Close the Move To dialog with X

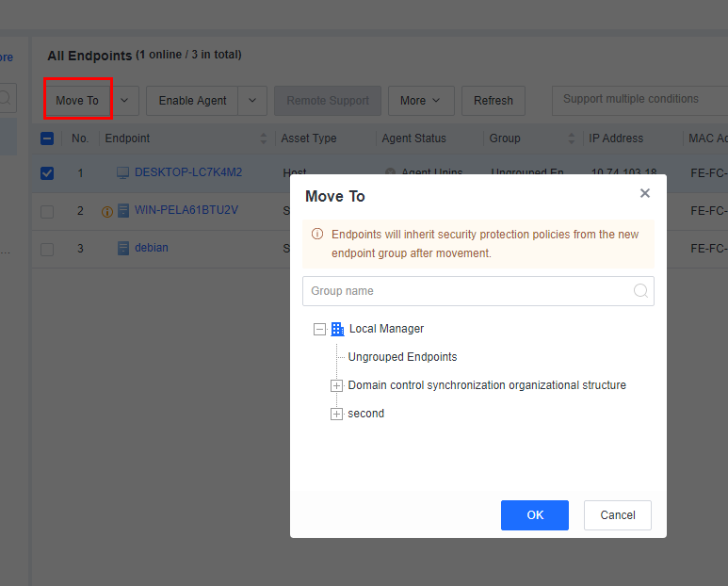[x=645, y=193]
